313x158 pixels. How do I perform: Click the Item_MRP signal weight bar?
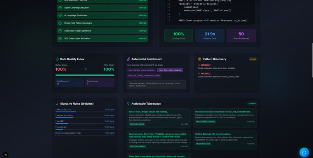(x=85, y=124)
